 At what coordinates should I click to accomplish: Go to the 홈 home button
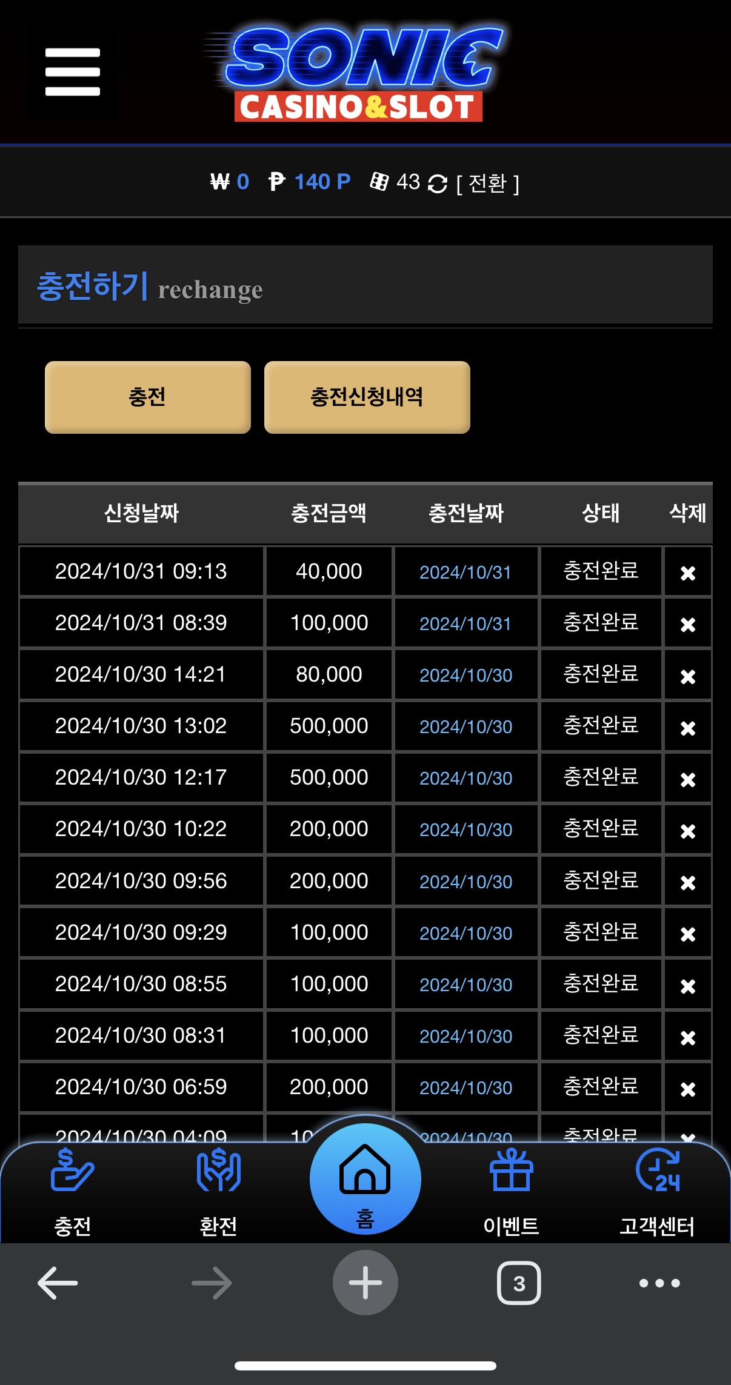click(365, 1179)
